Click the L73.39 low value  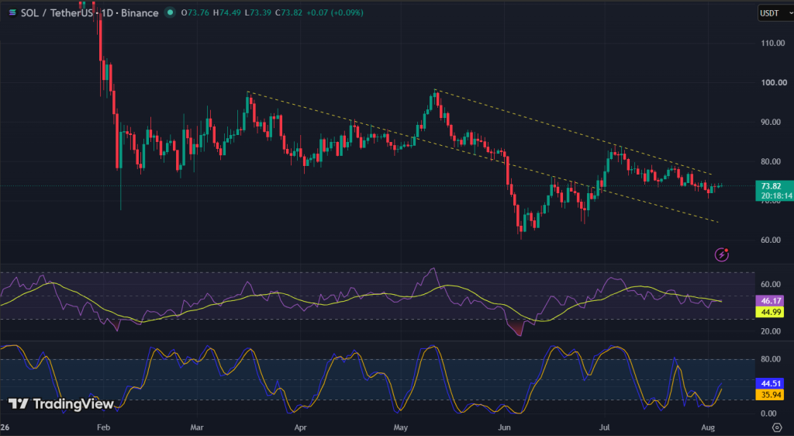tap(258, 12)
